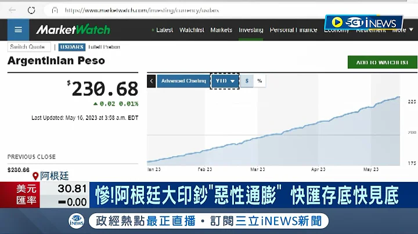Open the Personal Finance nav item
This screenshot has width=418, height=234.
coord(294,30)
